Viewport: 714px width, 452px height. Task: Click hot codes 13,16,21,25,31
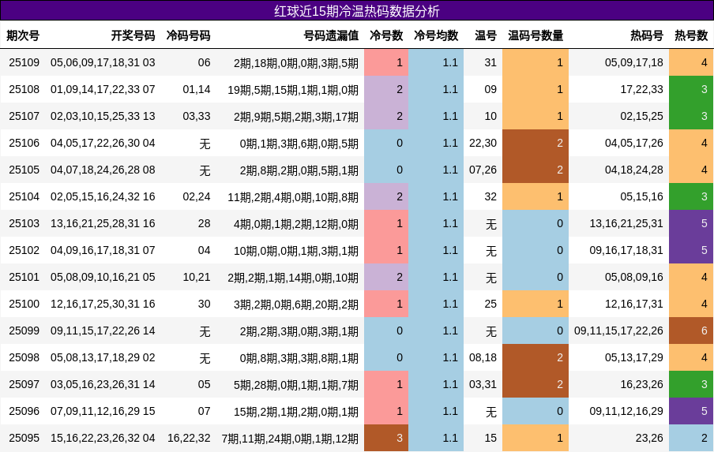[626, 223]
